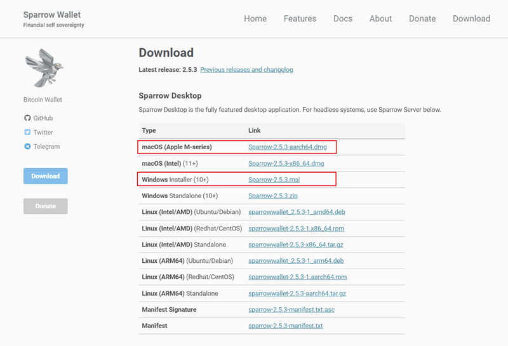The width and height of the screenshot is (508, 346).
Task: Click the Sparrow bird logo image
Action: pyautogui.click(x=44, y=68)
